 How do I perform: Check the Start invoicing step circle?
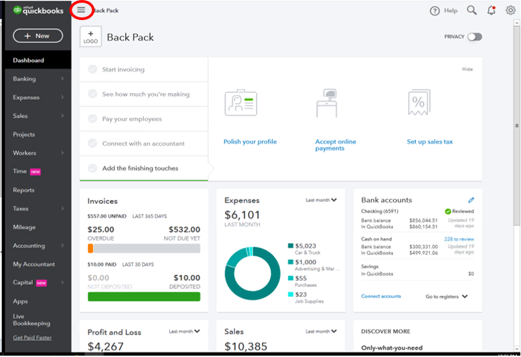[92, 69]
